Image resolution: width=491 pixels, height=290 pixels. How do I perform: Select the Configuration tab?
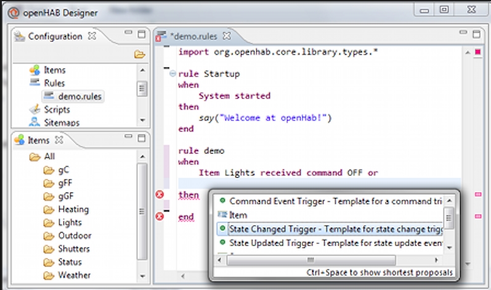tap(55, 36)
